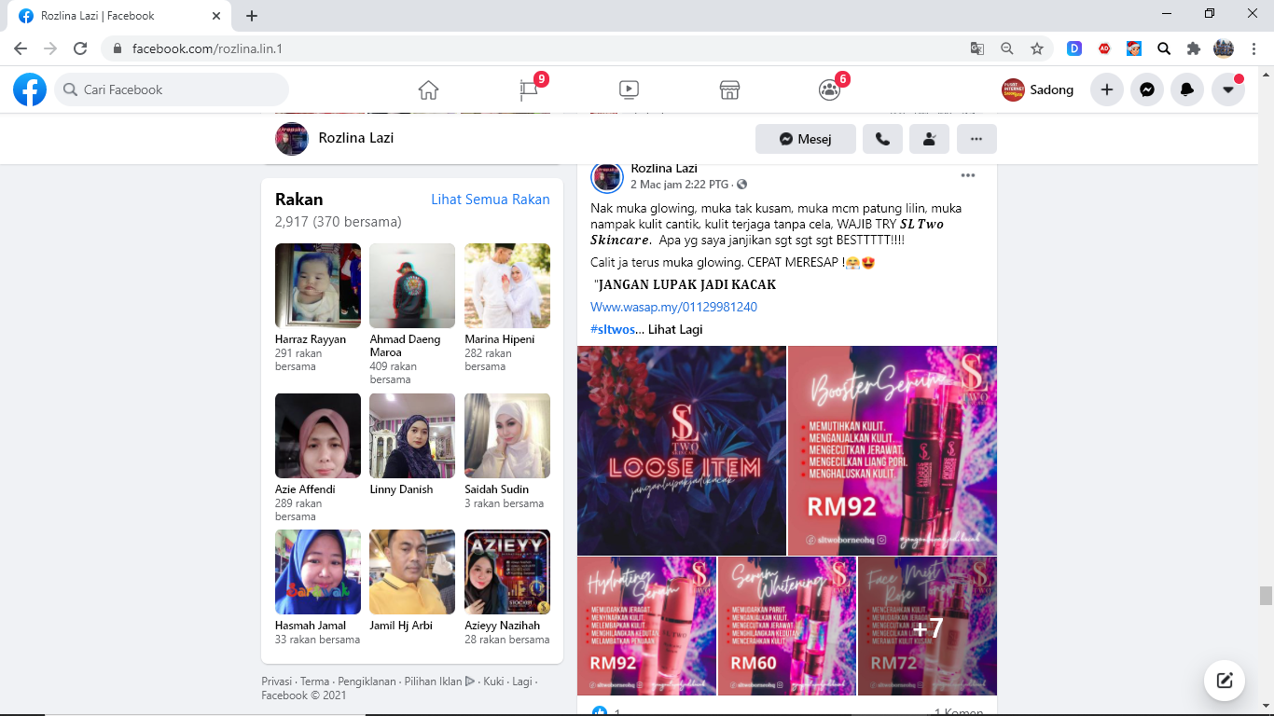Open post options three-dot menu

[x=968, y=175]
